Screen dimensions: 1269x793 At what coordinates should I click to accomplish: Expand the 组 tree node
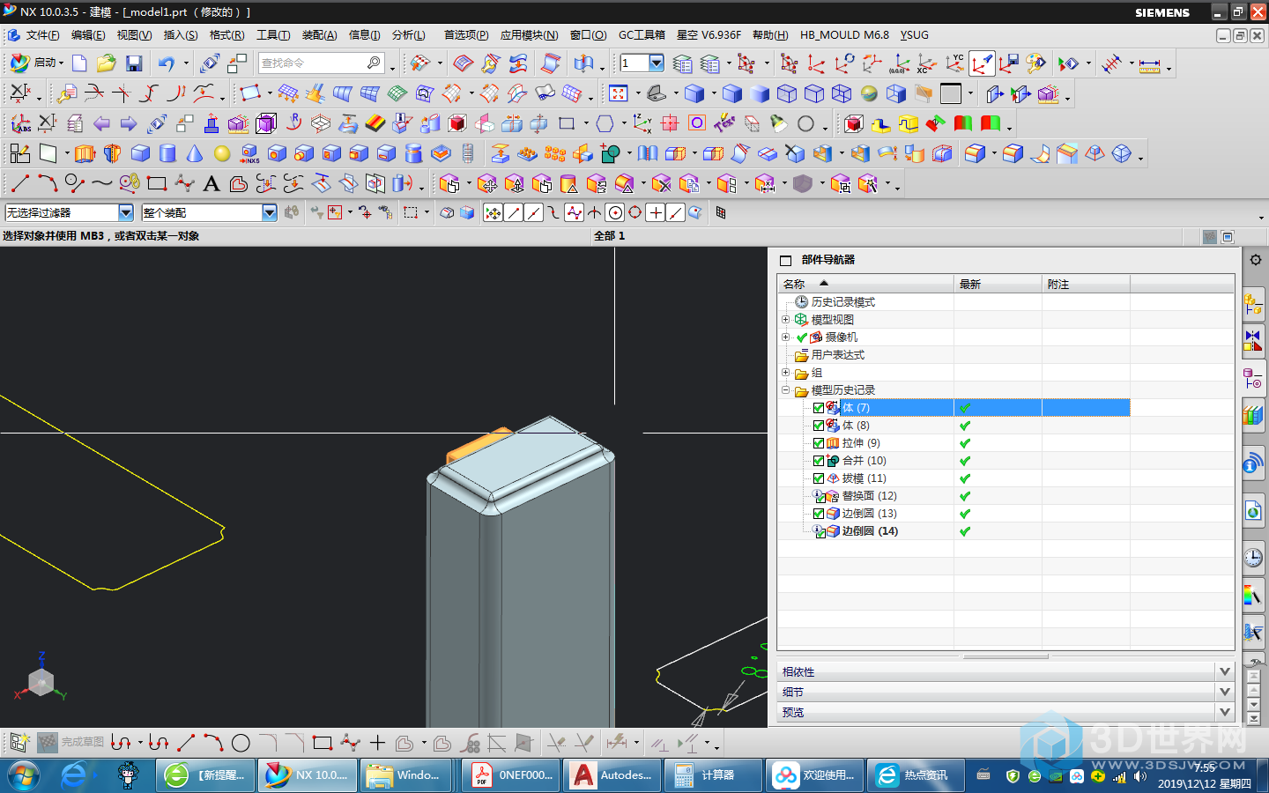tap(785, 372)
